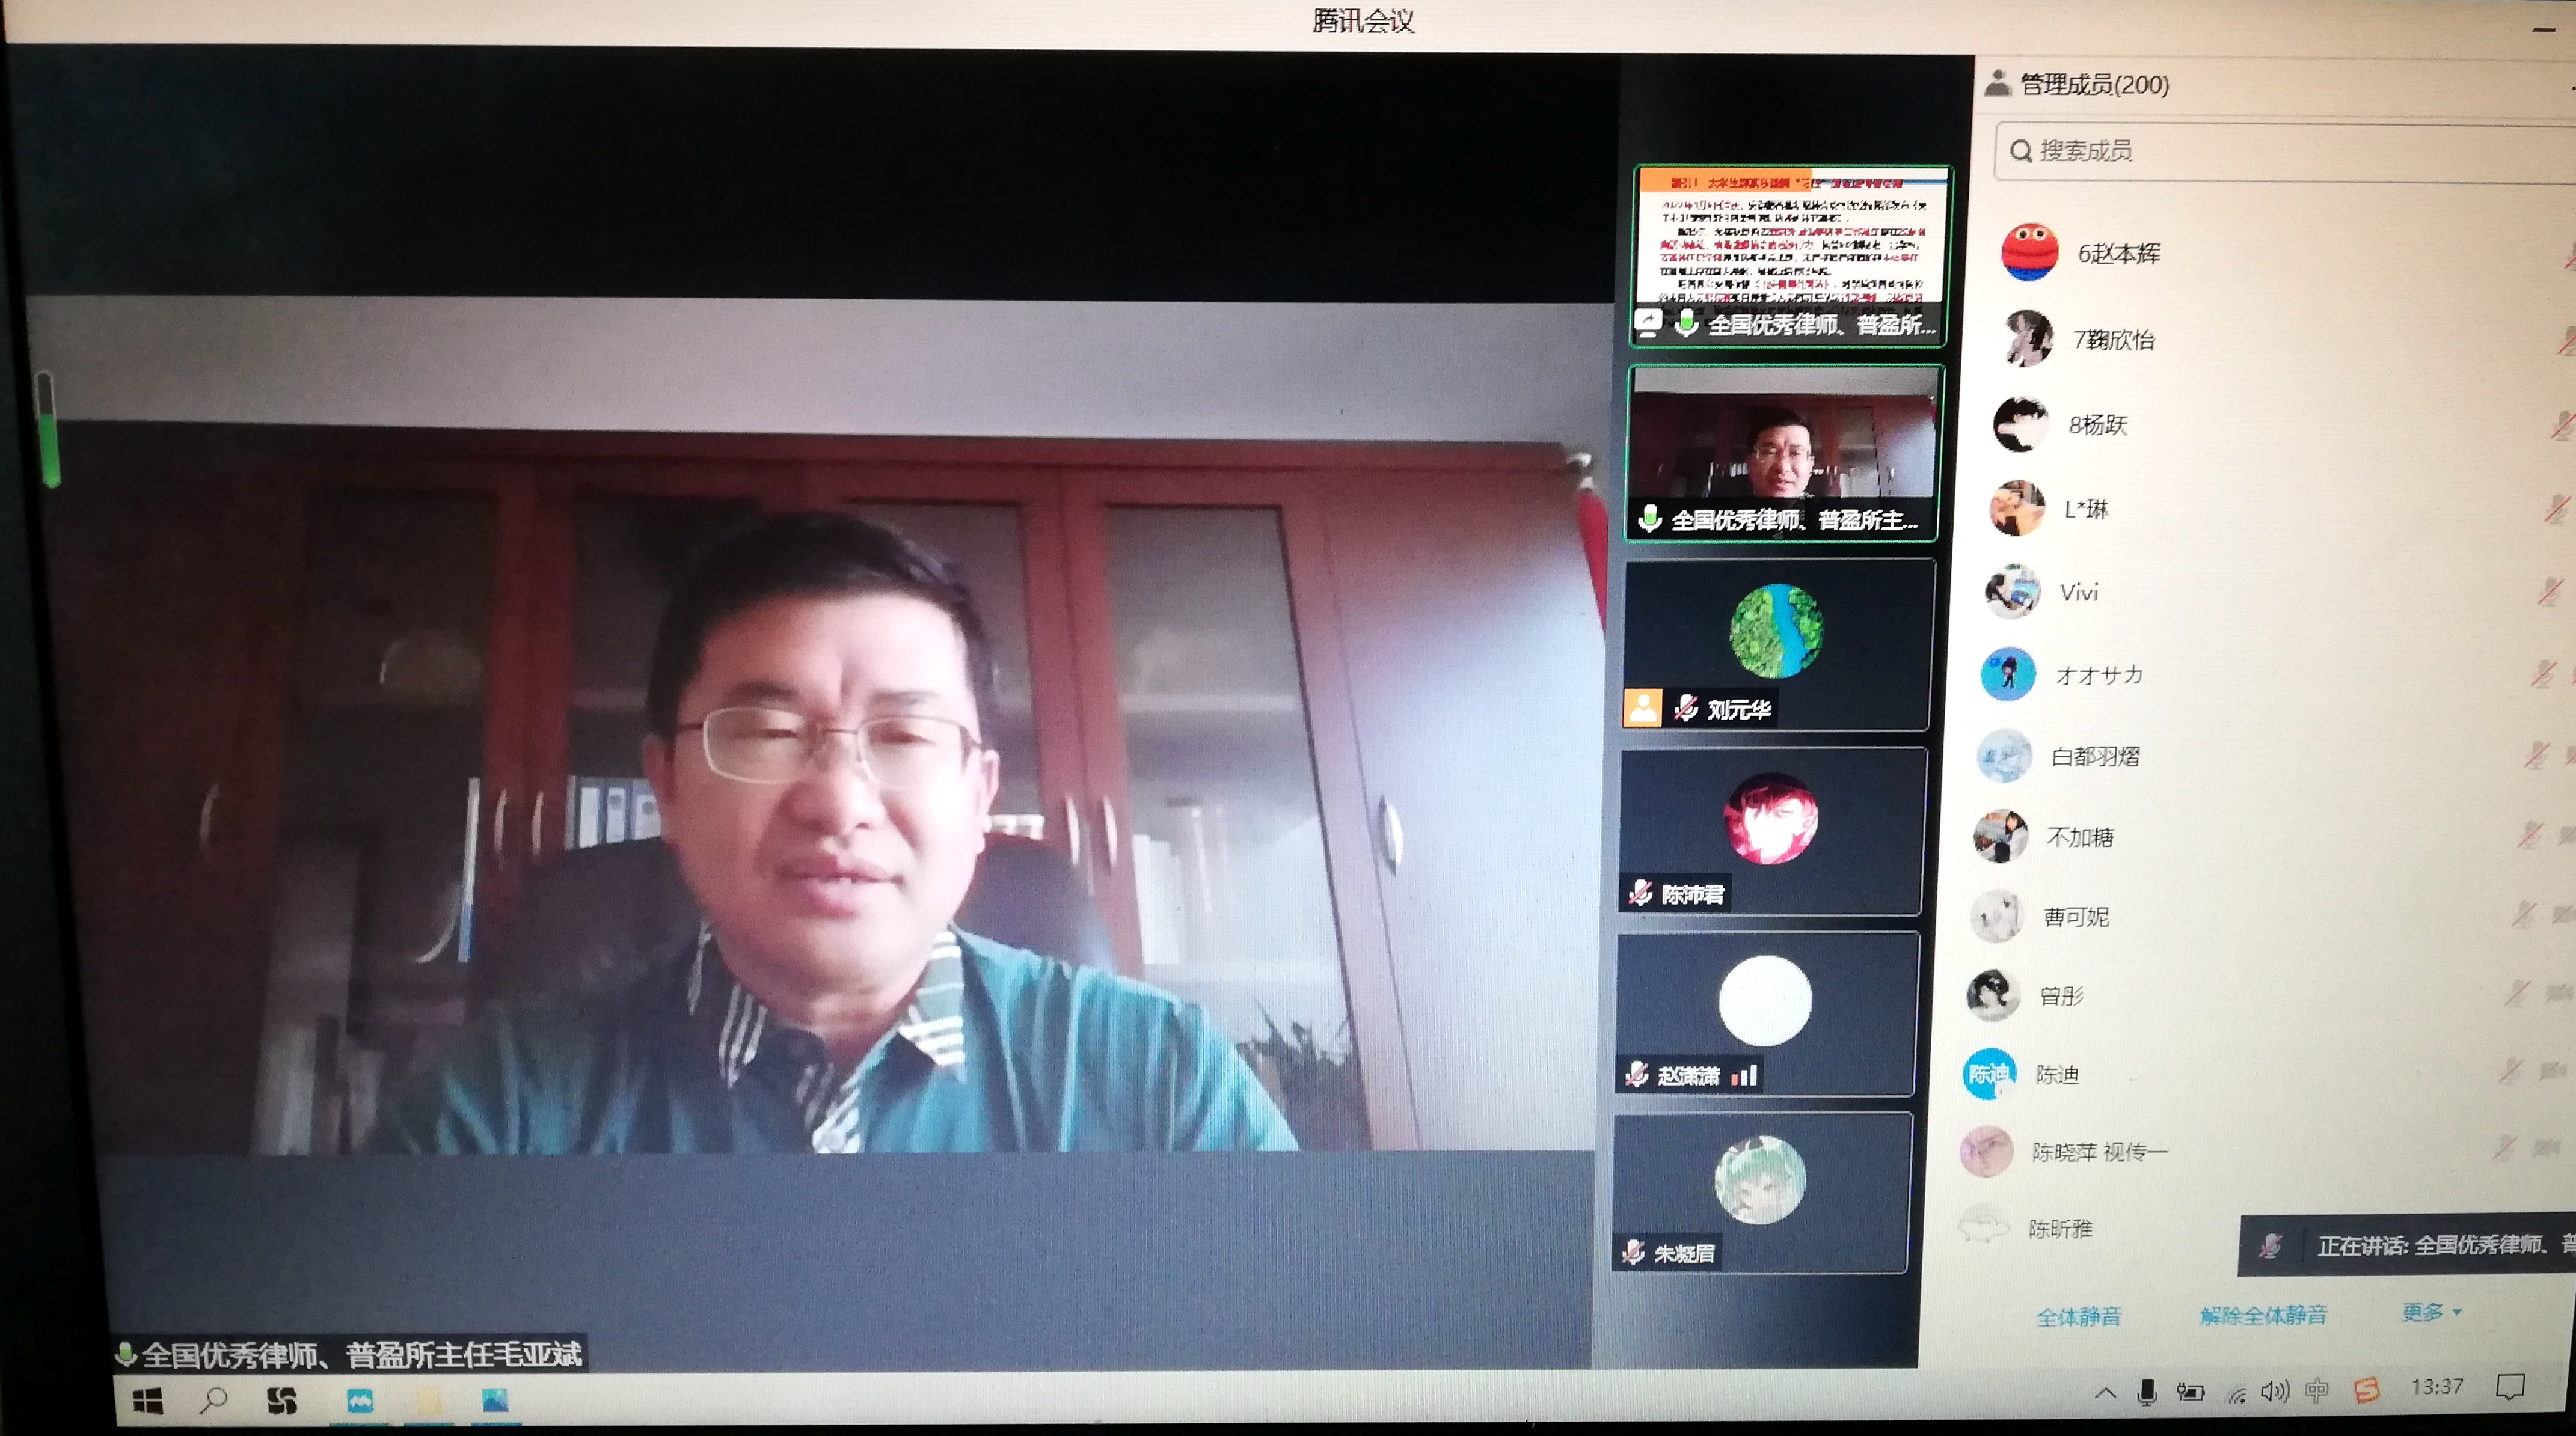Viewport: 2576px width, 1436px height.
Task: Toggle 刘元华 muted microphone icon
Action: (x=1686, y=709)
